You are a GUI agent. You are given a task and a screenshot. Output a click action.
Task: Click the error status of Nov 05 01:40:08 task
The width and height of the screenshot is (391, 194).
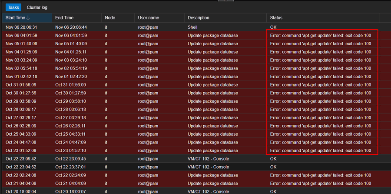(320, 43)
